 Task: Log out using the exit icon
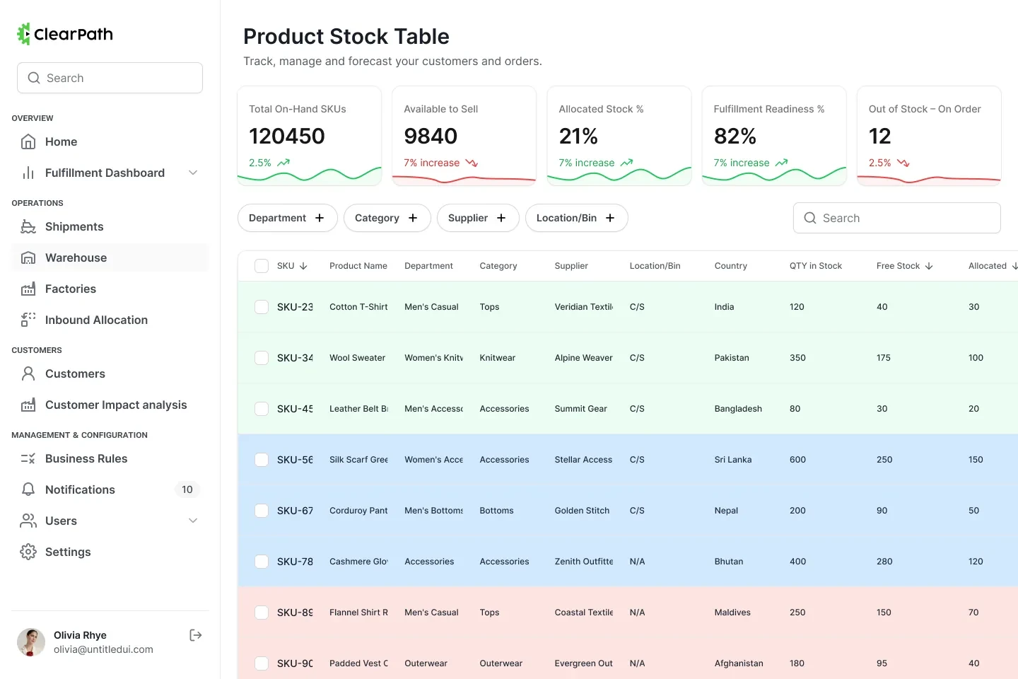pyautogui.click(x=196, y=635)
